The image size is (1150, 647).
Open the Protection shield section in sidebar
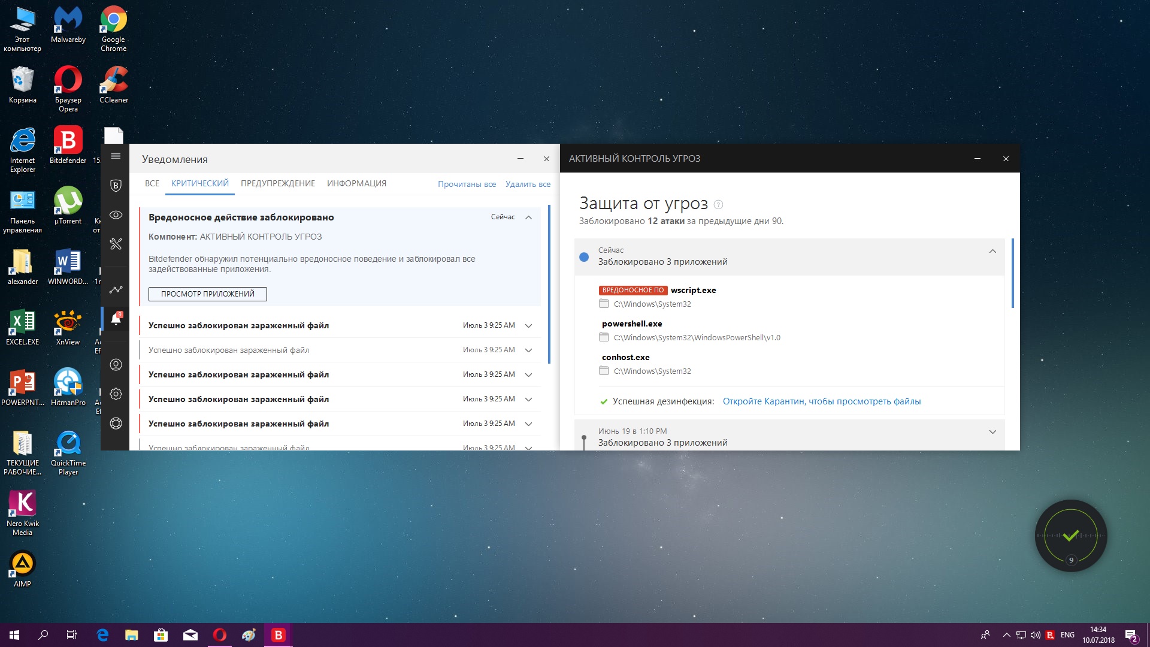pos(116,186)
